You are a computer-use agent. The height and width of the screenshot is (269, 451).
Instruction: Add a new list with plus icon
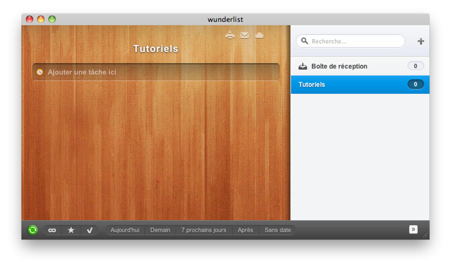[421, 41]
